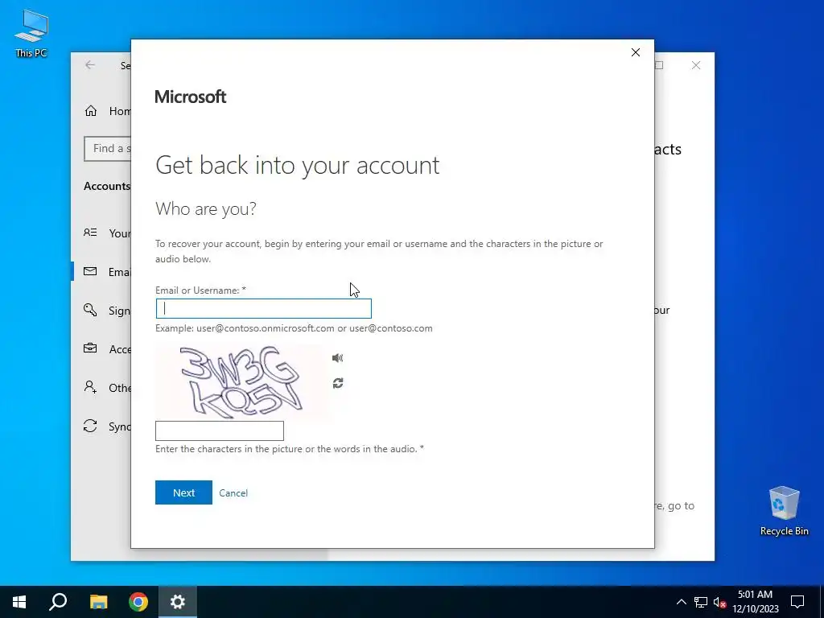Viewport: 824px width, 618px height.
Task: Close the Settings window behind dialog
Action: click(x=696, y=65)
